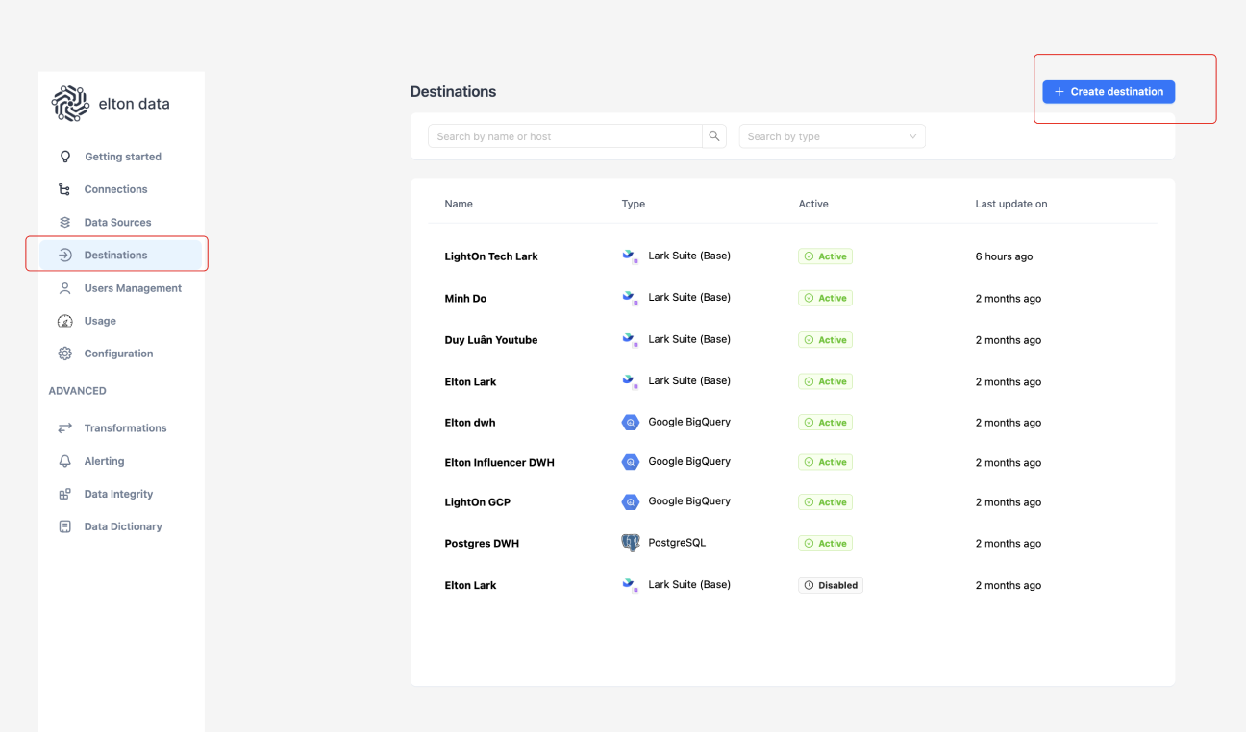Navigate to Transformations

125,428
